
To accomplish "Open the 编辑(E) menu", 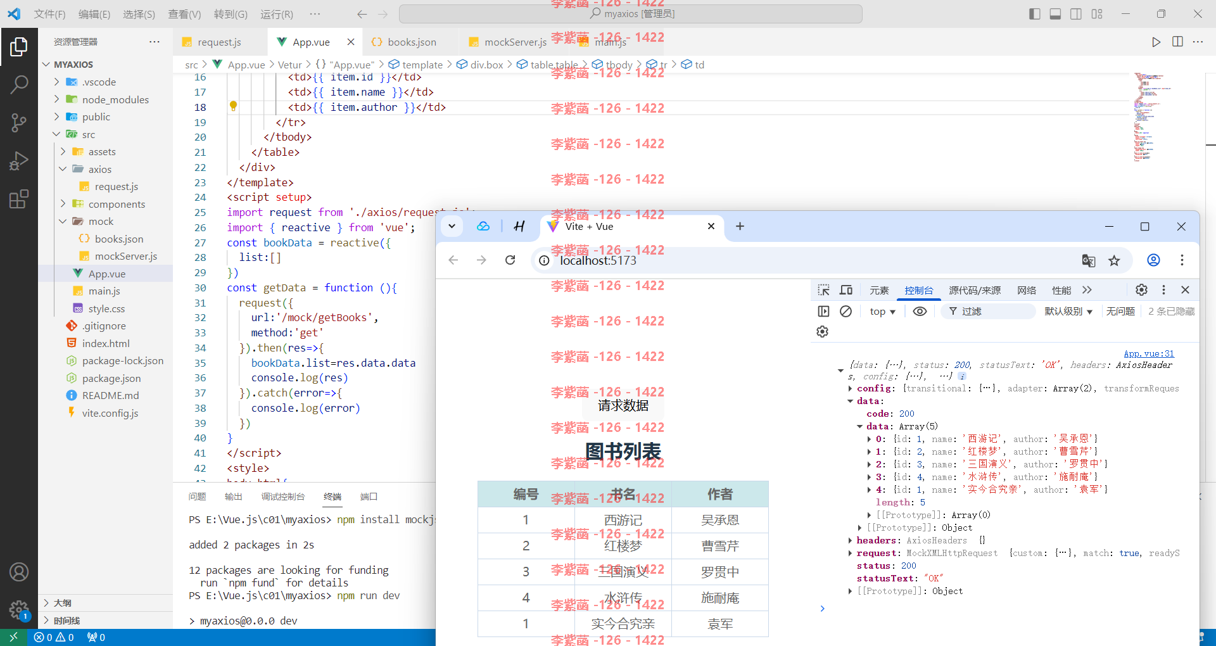I will [x=94, y=14].
